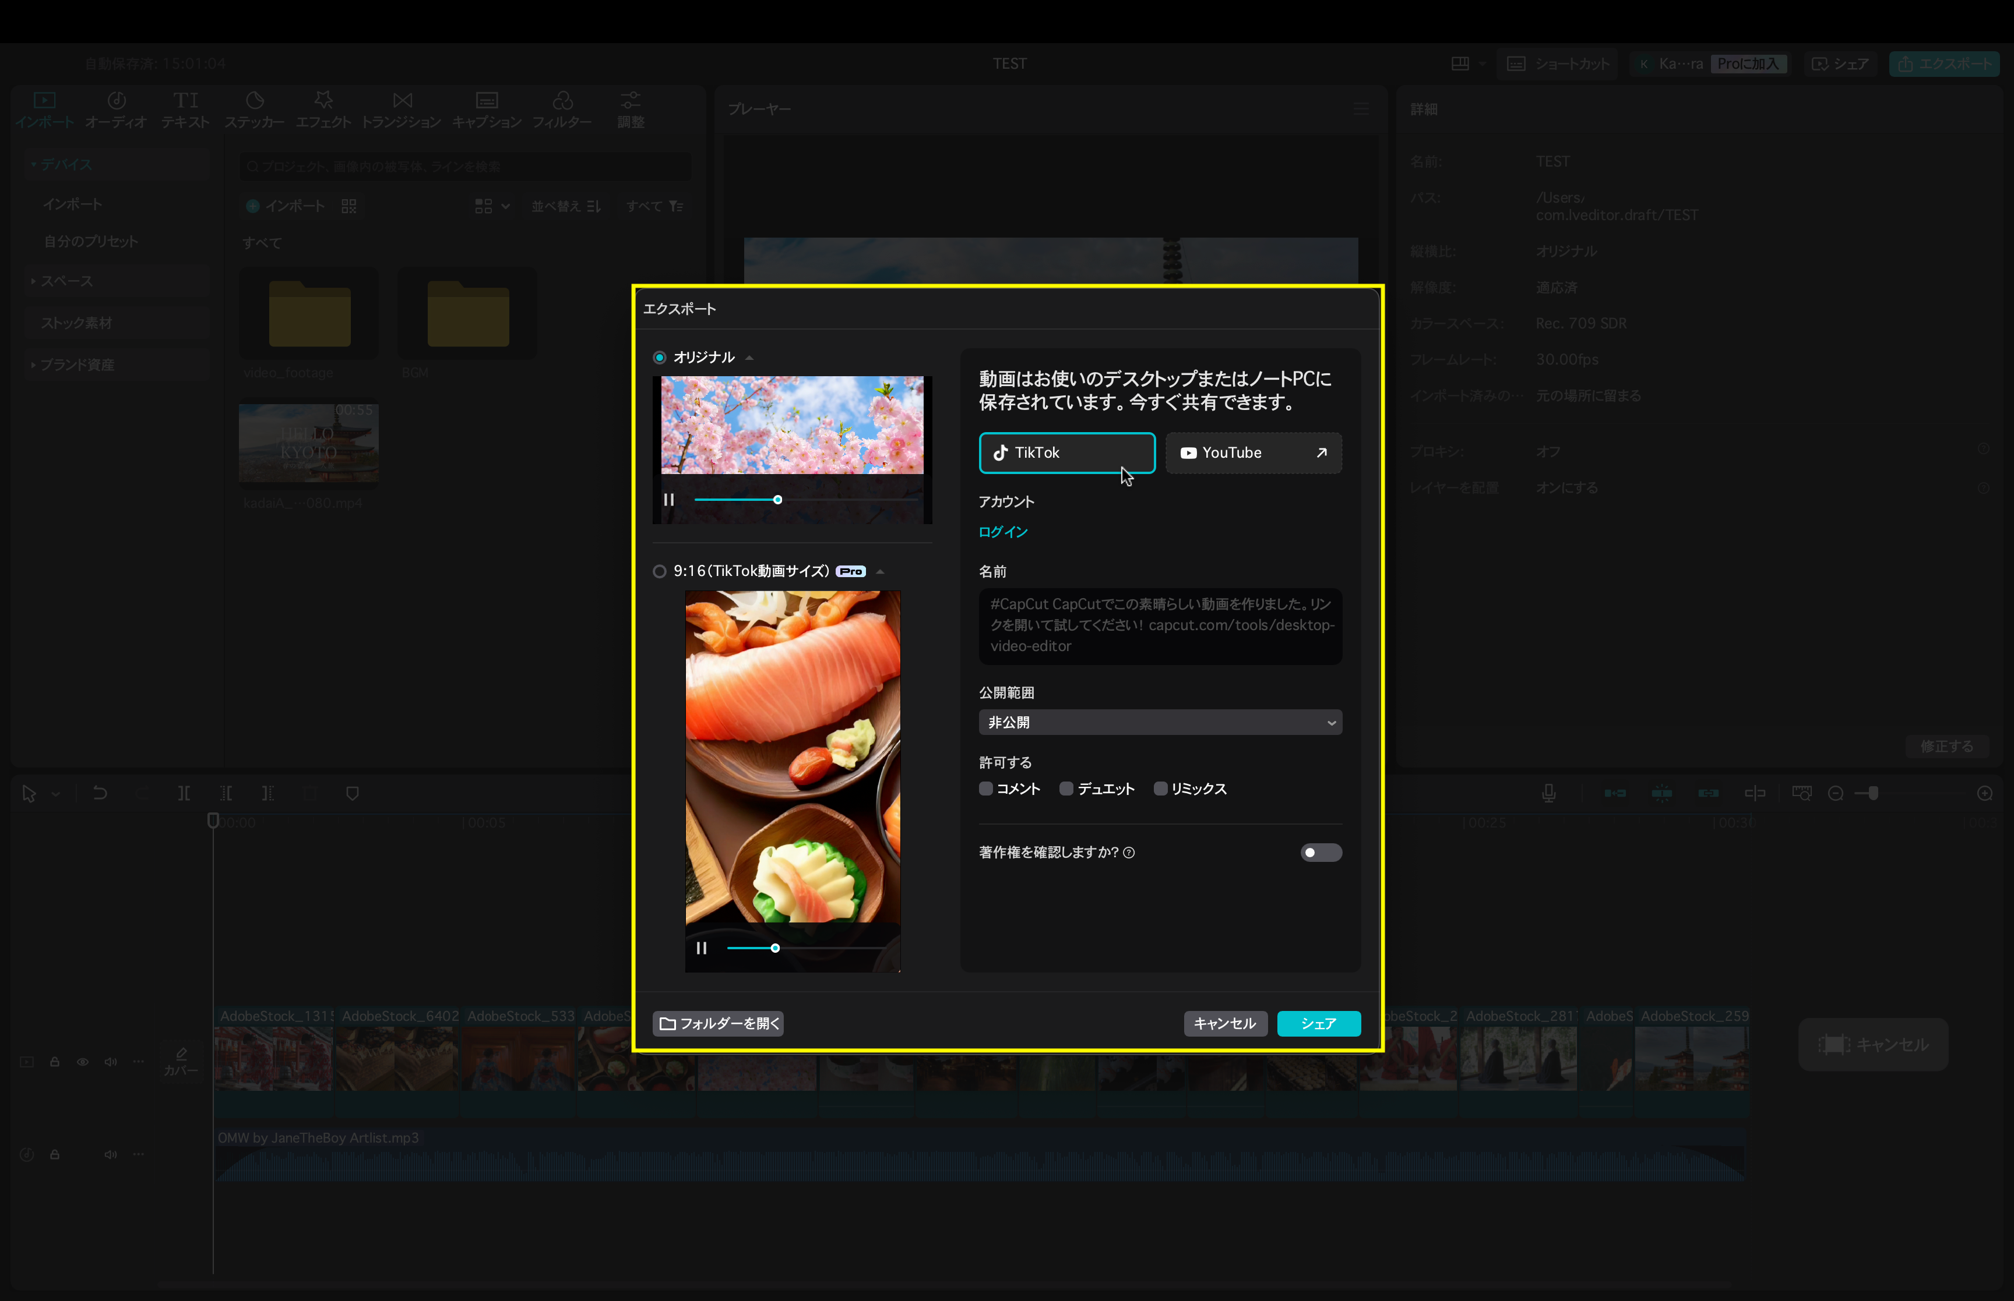Click the marker shield icon in timeline
The height and width of the screenshot is (1301, 2014).
click(x=353, y=793)
